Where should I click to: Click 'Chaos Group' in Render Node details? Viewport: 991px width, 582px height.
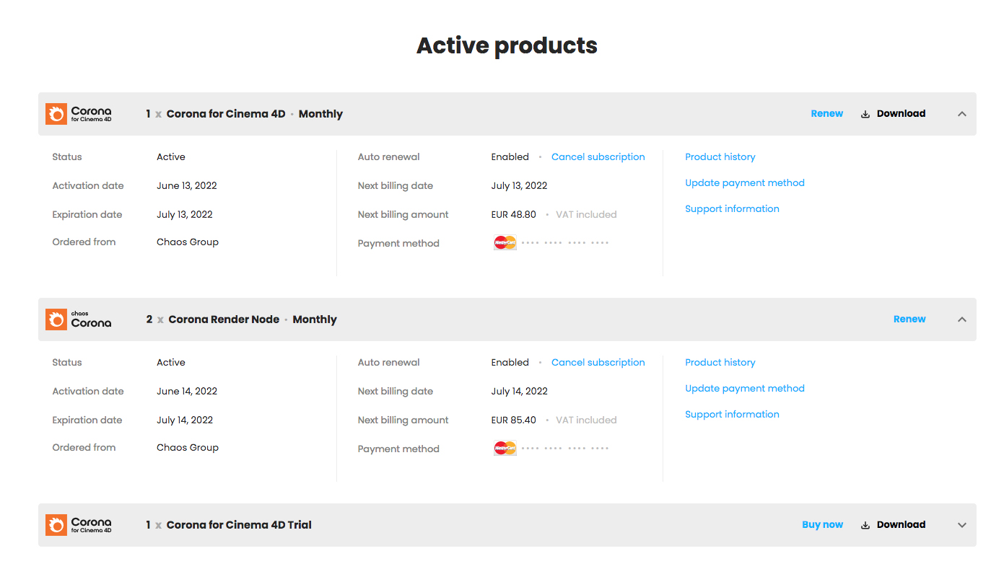(188, 447)
